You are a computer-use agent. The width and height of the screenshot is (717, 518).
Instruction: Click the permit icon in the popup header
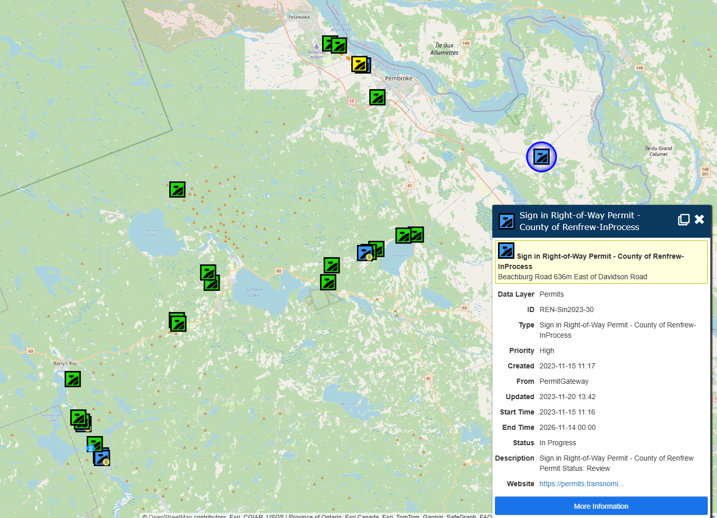[x=507, y=221]
